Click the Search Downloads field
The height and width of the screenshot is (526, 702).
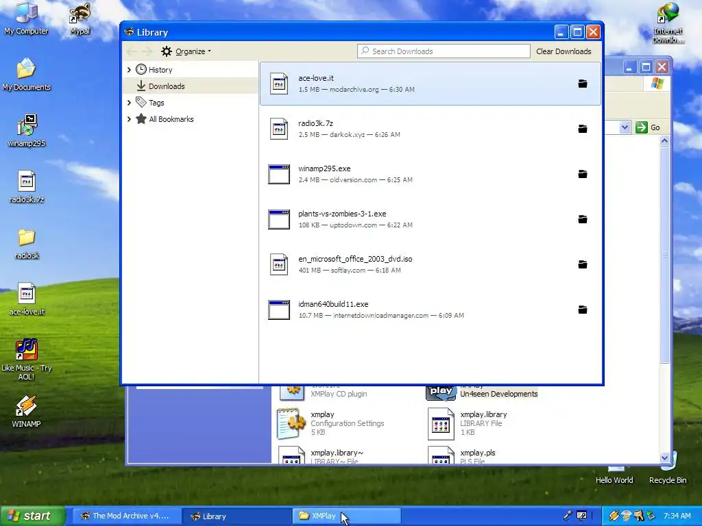(444, 51)
